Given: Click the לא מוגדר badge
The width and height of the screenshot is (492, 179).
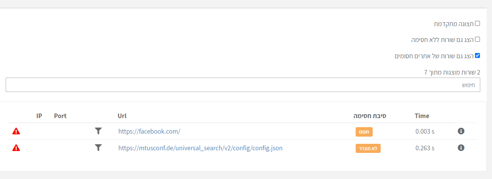Looking at the screenshot, I should 368,148.
